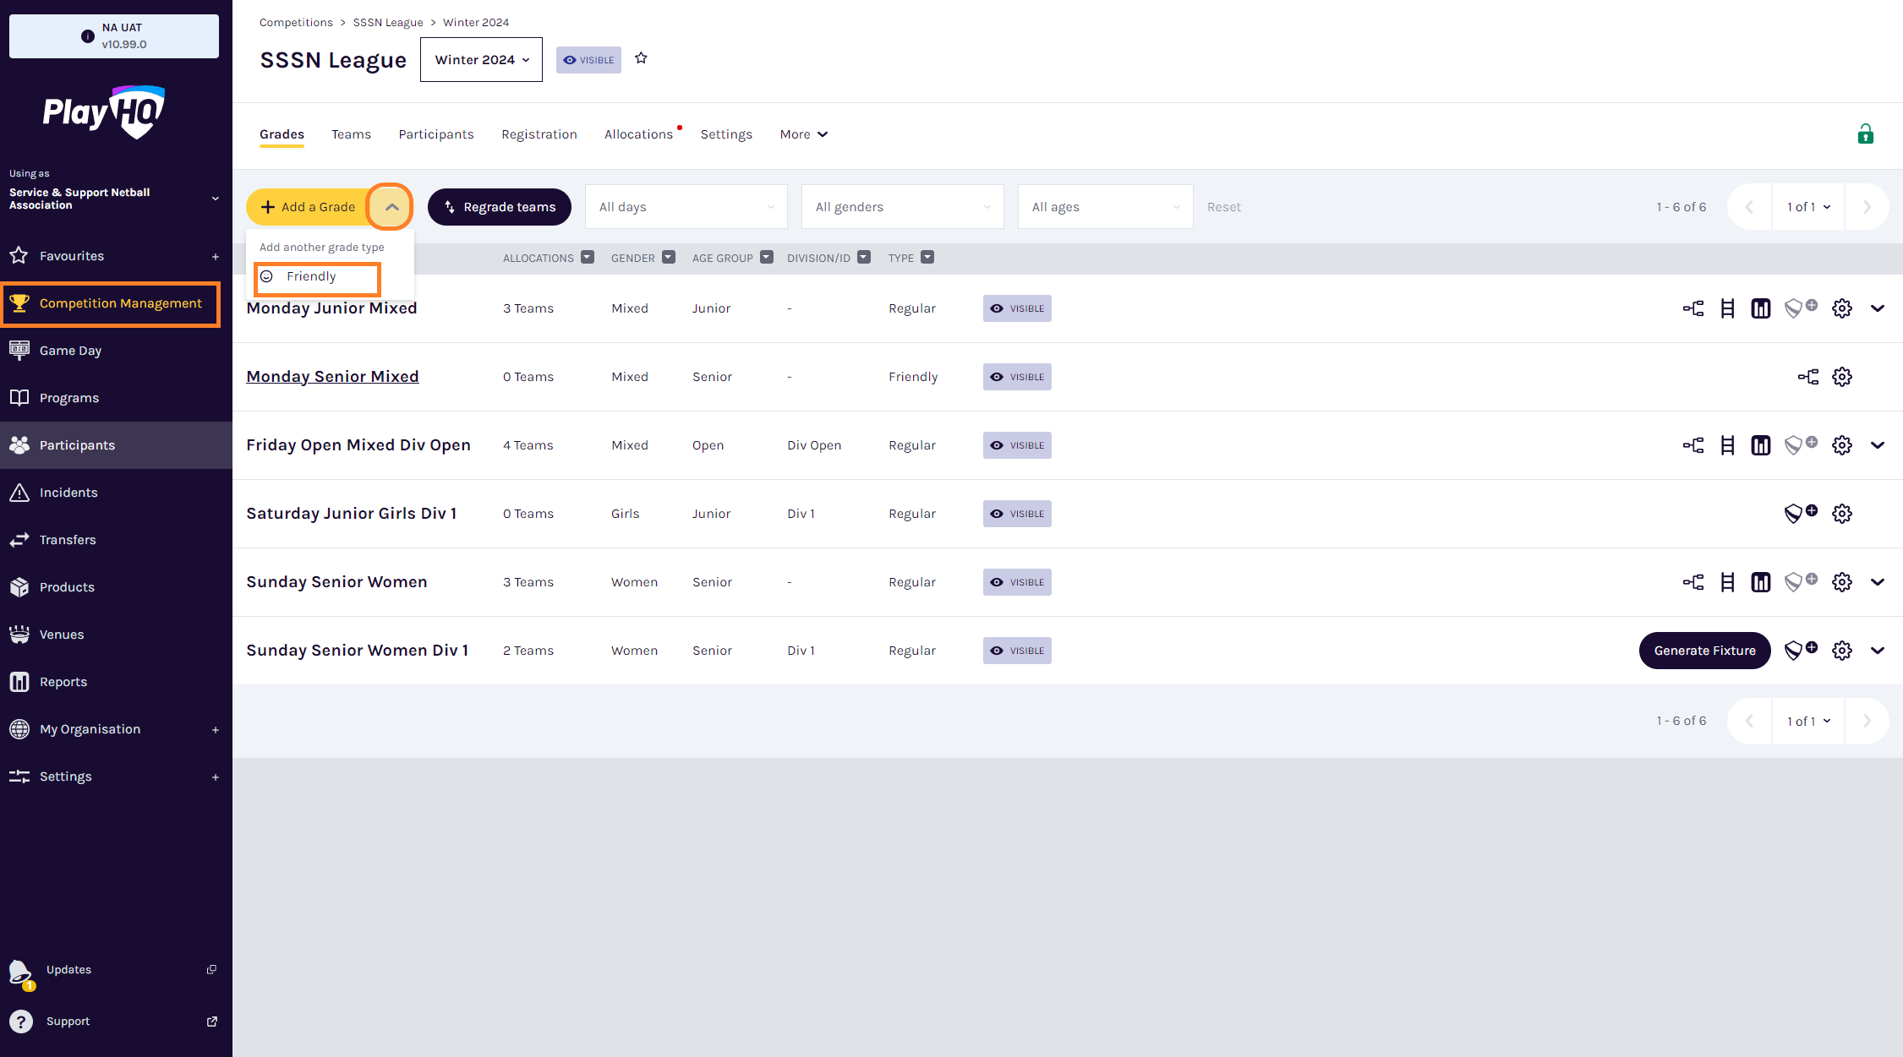Open ladder icon for Sunday Senior Women

tap(1727, 582)
